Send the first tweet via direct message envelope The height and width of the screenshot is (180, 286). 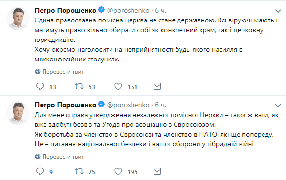click(x=157, y=86)
